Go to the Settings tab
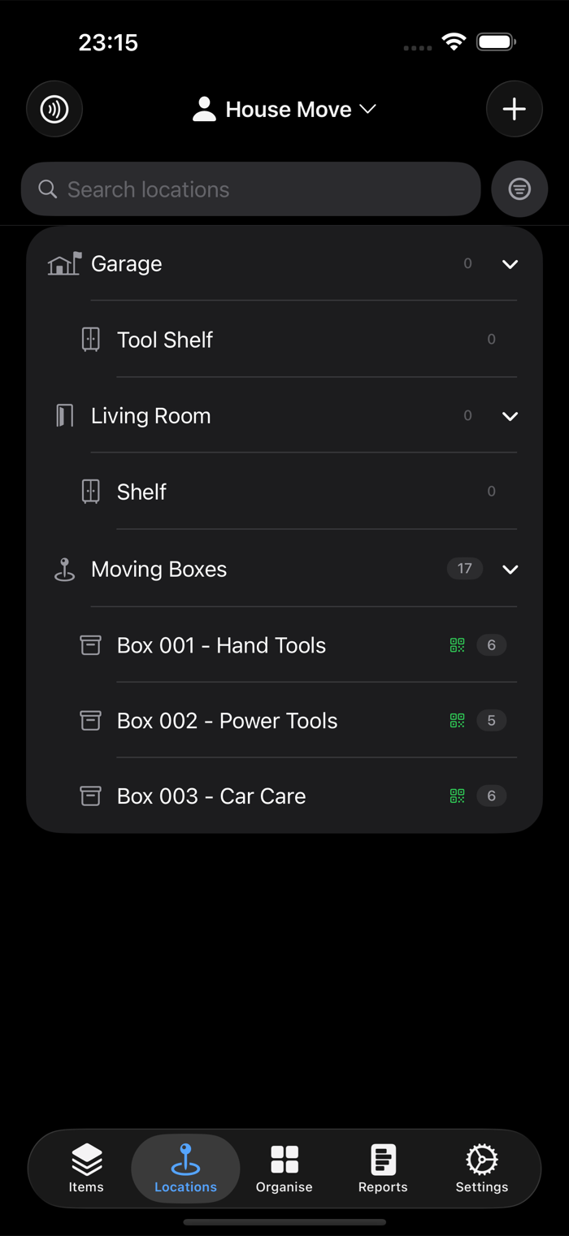Image resolution: width=569 pixels, height=1236 pixels. tap(482, 1169)
